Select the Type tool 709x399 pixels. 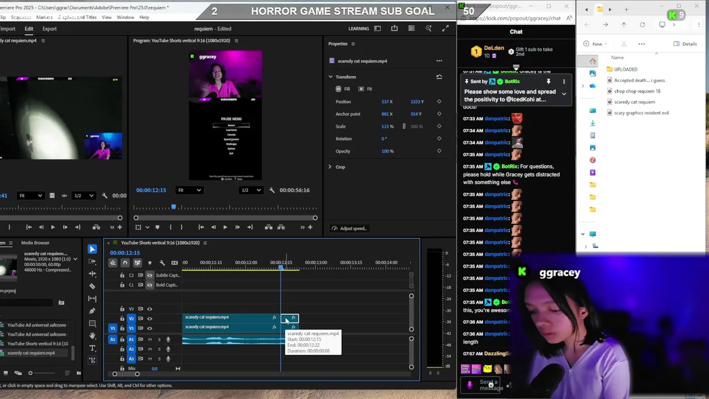[x=92, y=348]
